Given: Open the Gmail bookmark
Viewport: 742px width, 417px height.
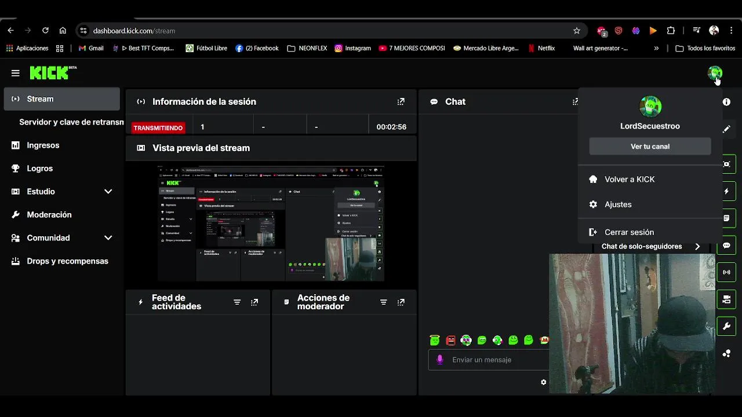Looking at the screenshot, I should pos(91,48).
